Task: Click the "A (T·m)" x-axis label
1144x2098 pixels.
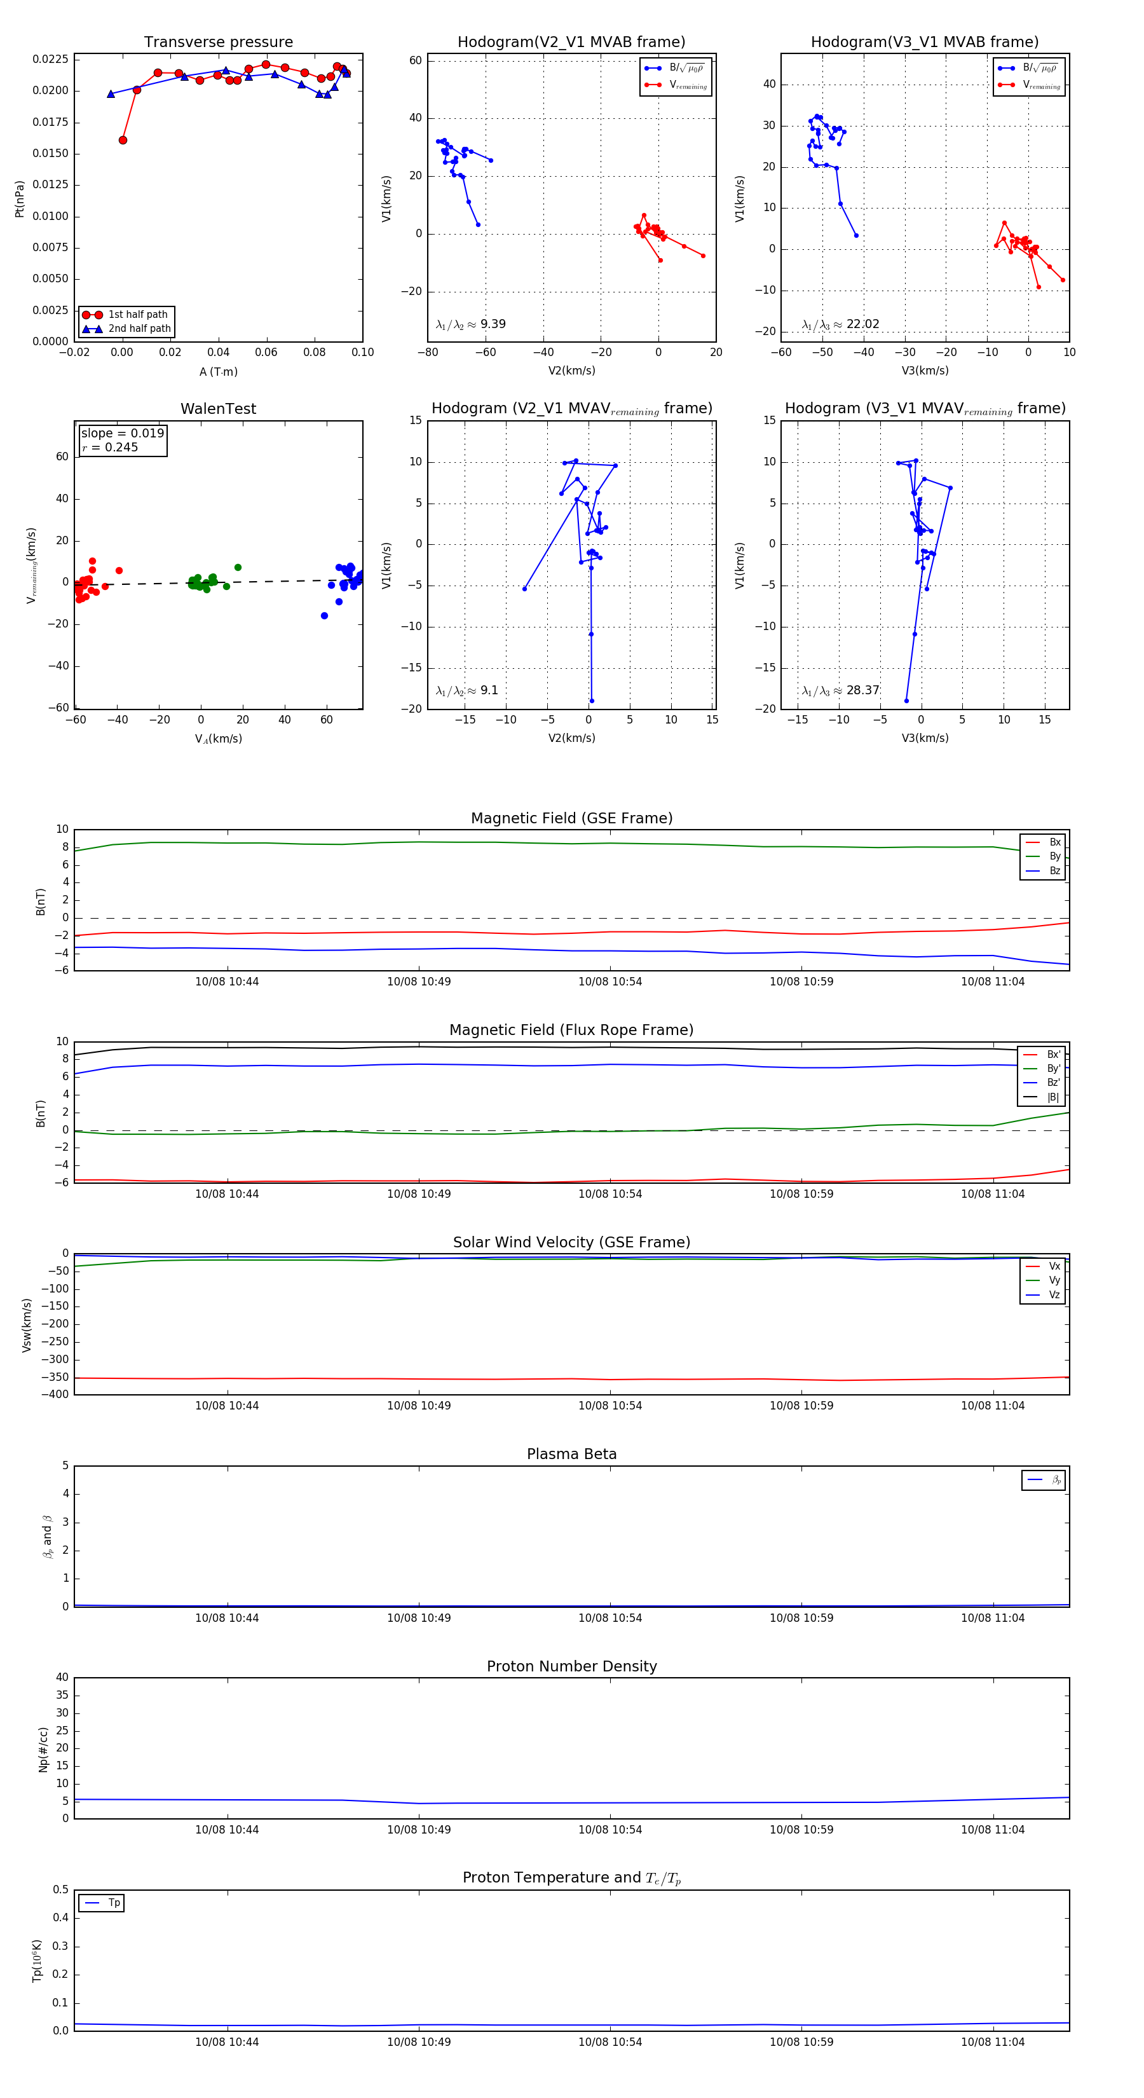Action: point(218,371)
